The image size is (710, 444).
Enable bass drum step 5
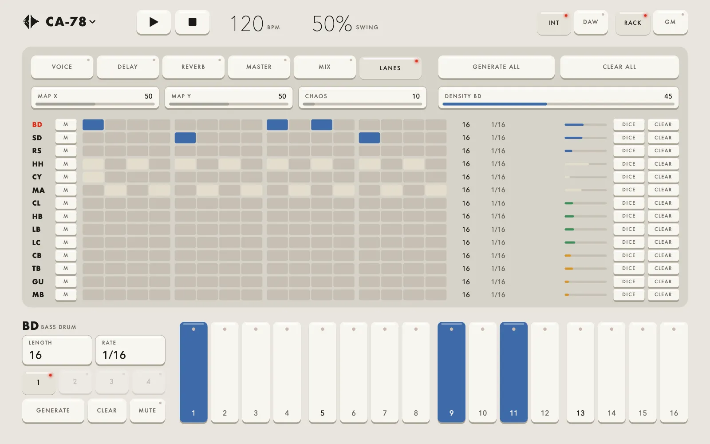pos(323,372)
